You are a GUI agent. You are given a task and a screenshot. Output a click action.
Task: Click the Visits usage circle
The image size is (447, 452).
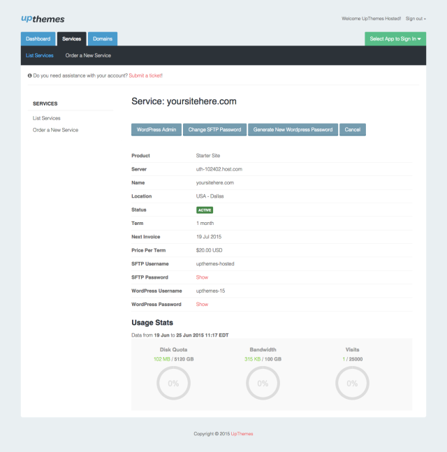tap(352, 383)
